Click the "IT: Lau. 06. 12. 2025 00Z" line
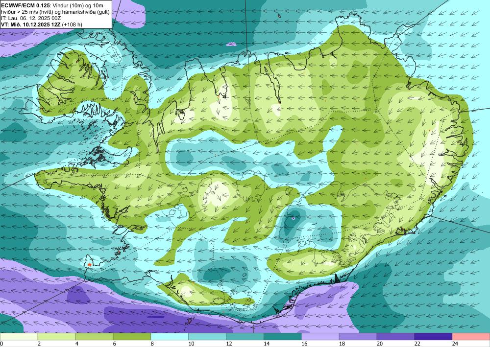Screen dimensions: 490x347 tap(31, 18)
